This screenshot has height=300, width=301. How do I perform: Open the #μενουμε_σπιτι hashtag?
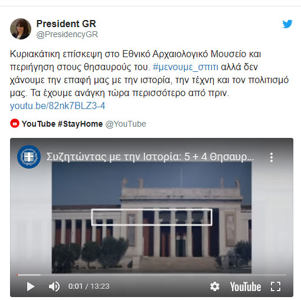185,67
